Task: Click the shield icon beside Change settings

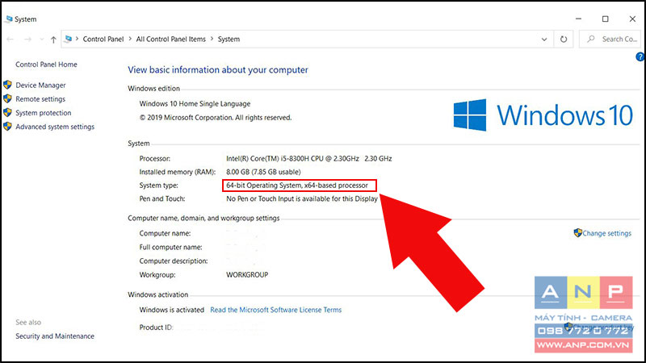Action: pyautogui.click(x=577, y=233)
